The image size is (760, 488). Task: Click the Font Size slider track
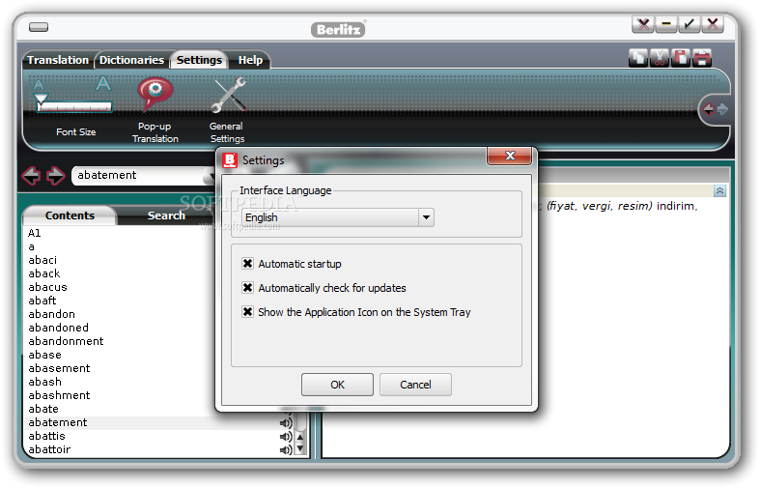coord(74,106)
